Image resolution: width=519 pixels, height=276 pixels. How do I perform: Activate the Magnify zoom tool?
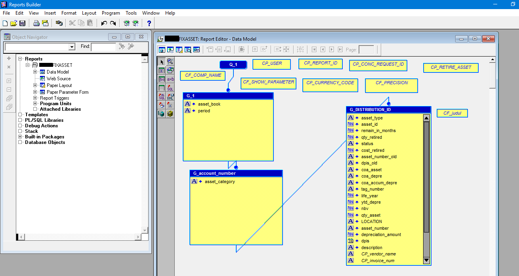point(170,62)
